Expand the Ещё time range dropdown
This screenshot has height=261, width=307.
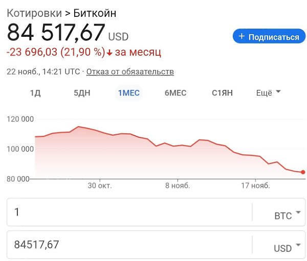coord(269,93)
